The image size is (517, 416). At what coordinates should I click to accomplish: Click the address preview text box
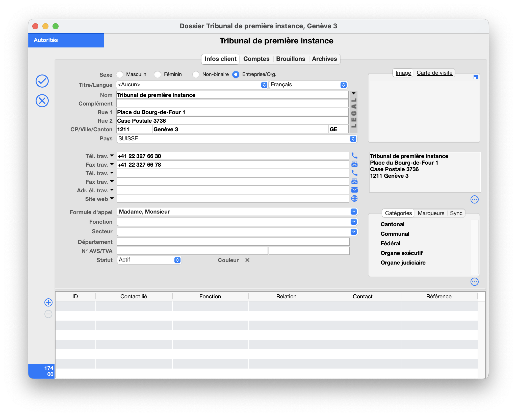425,172
